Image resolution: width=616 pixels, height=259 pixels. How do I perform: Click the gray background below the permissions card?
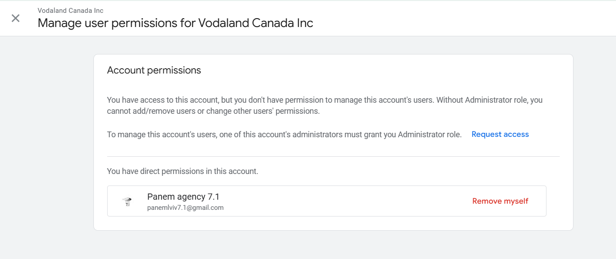[x=333, y=245]
